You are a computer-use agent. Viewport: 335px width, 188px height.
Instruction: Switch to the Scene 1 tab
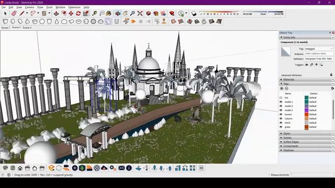click(x=6, y=28)
